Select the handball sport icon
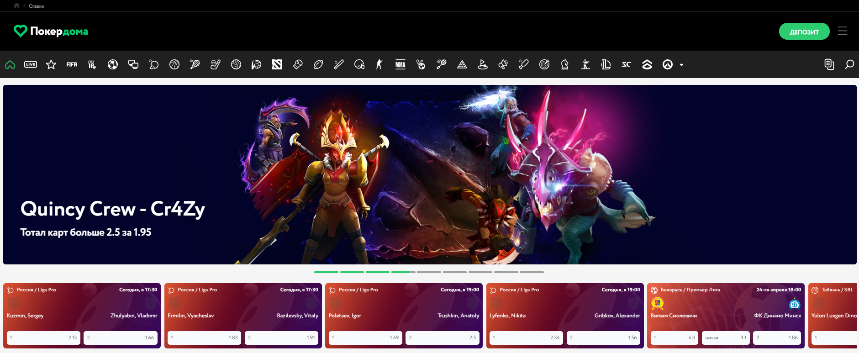 click(257, 64)
